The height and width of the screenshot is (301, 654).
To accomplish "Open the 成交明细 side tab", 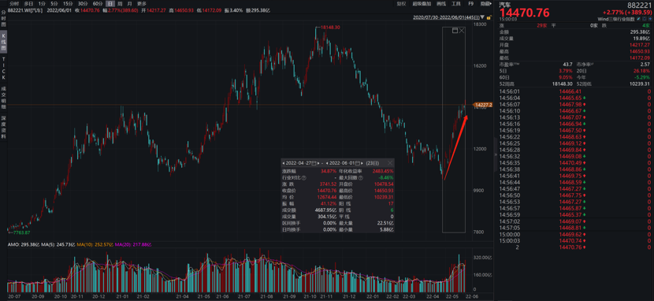I will pyautogui.click(x=3, y=97).
